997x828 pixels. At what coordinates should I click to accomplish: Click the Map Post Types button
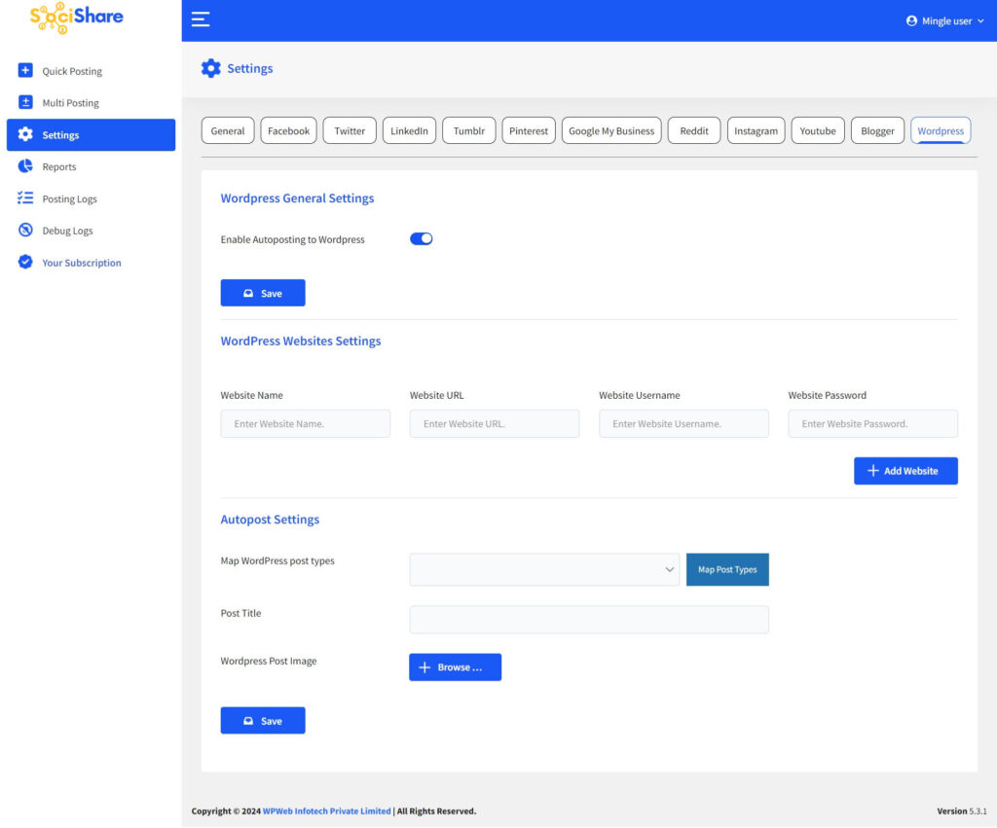pyautogui.click(x=727, y=569)
